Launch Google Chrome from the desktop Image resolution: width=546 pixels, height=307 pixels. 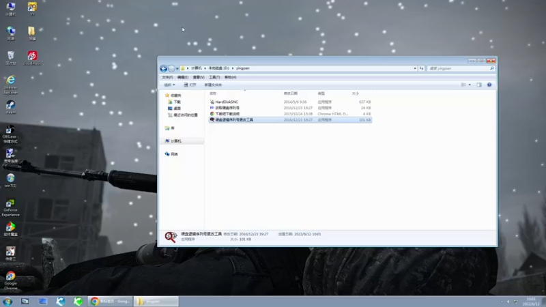click(10, 280)
